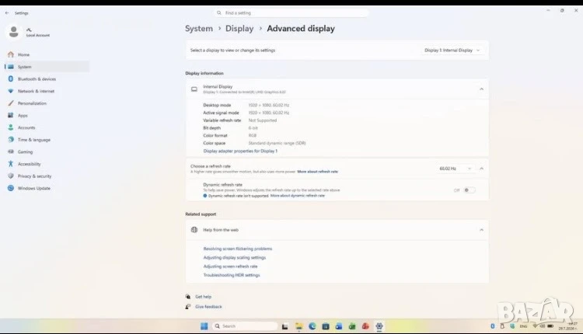
Task: Collapse the Help from the web section
Action: (x=481, y=230)
